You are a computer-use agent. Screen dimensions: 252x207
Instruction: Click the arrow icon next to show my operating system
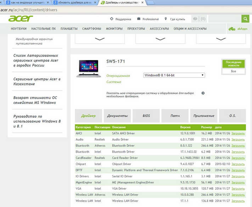click(x=203, y=93)
